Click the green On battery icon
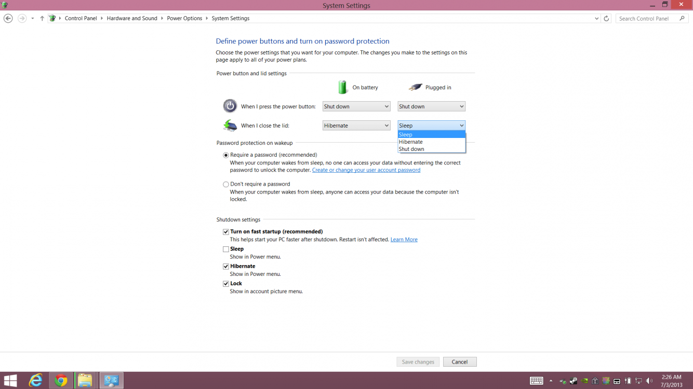 pyautogui.click(x=343, y=87)
